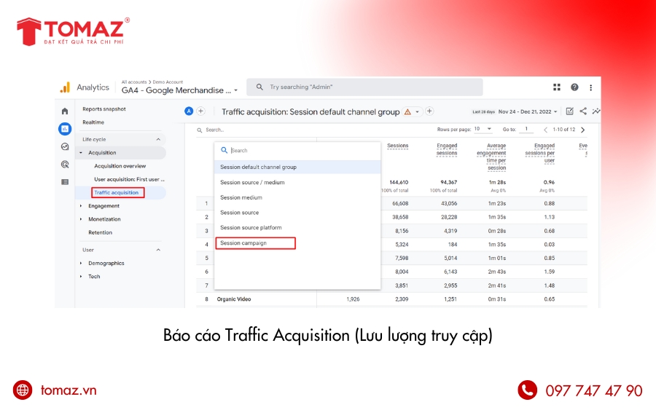Expand the Monetization tree item

coord(81,219)
